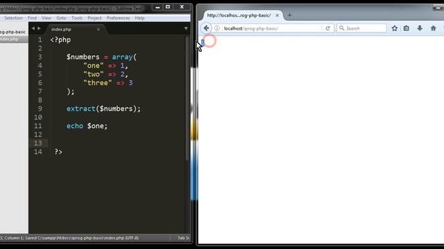Open Firefox downloads arrow
Image resolution: width=444 pixels, height=249 pixels.
coord(420,28)
